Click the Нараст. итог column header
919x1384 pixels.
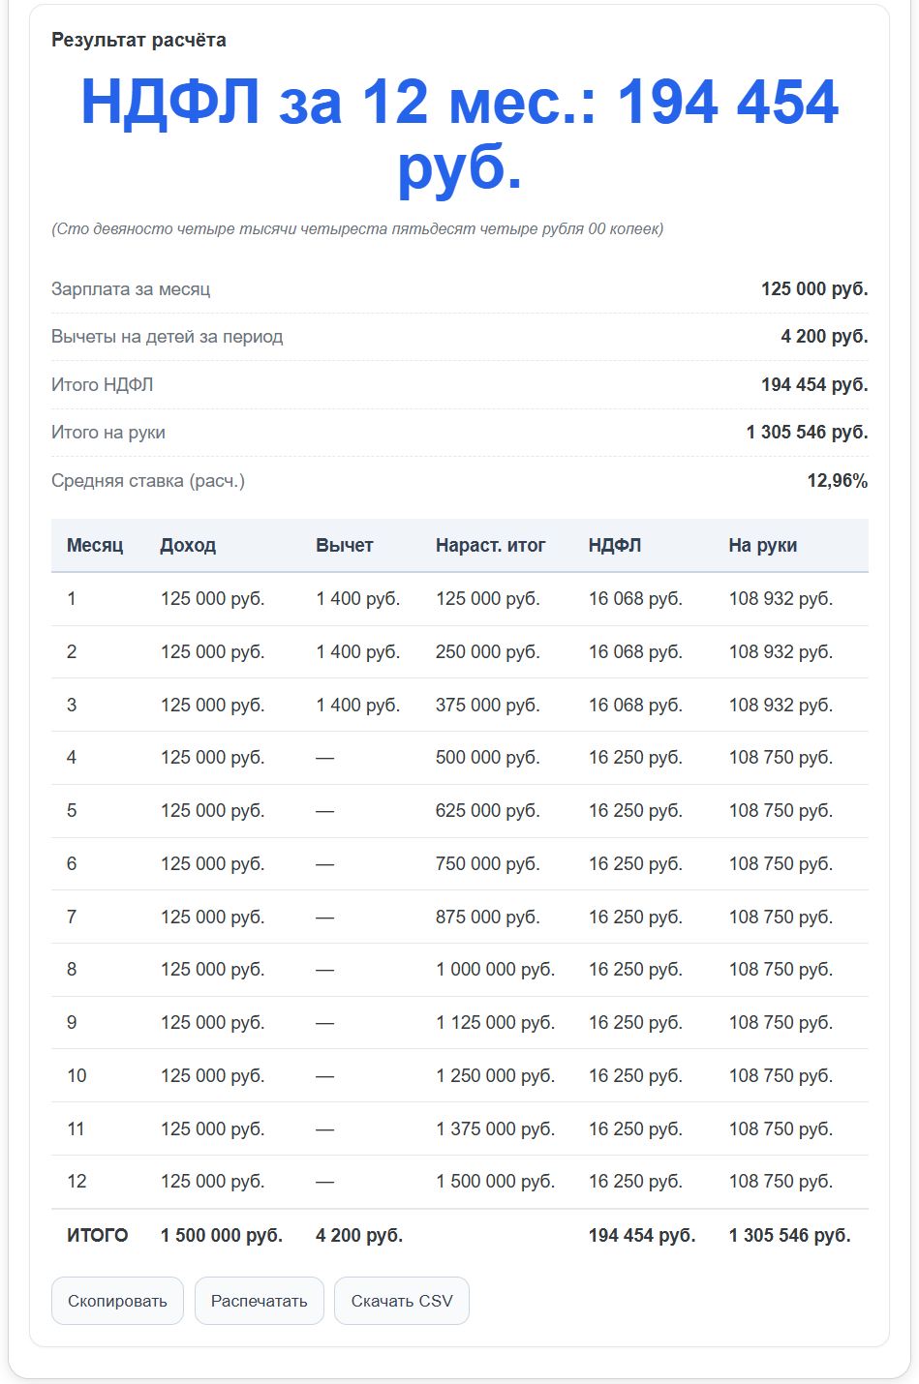click(491, 545)
